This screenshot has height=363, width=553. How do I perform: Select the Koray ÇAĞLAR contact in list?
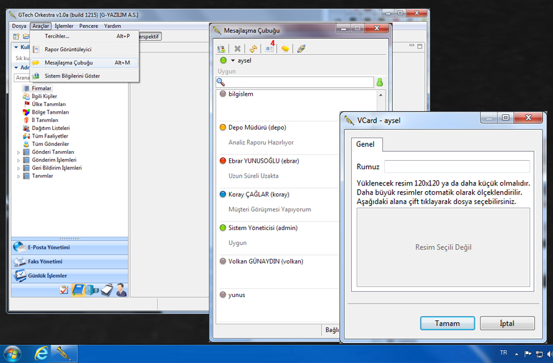pos(259,194)
